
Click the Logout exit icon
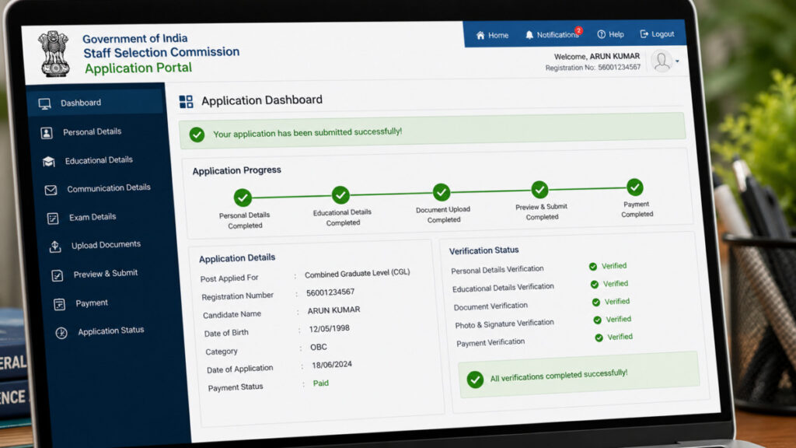click(x=644, y=33)
